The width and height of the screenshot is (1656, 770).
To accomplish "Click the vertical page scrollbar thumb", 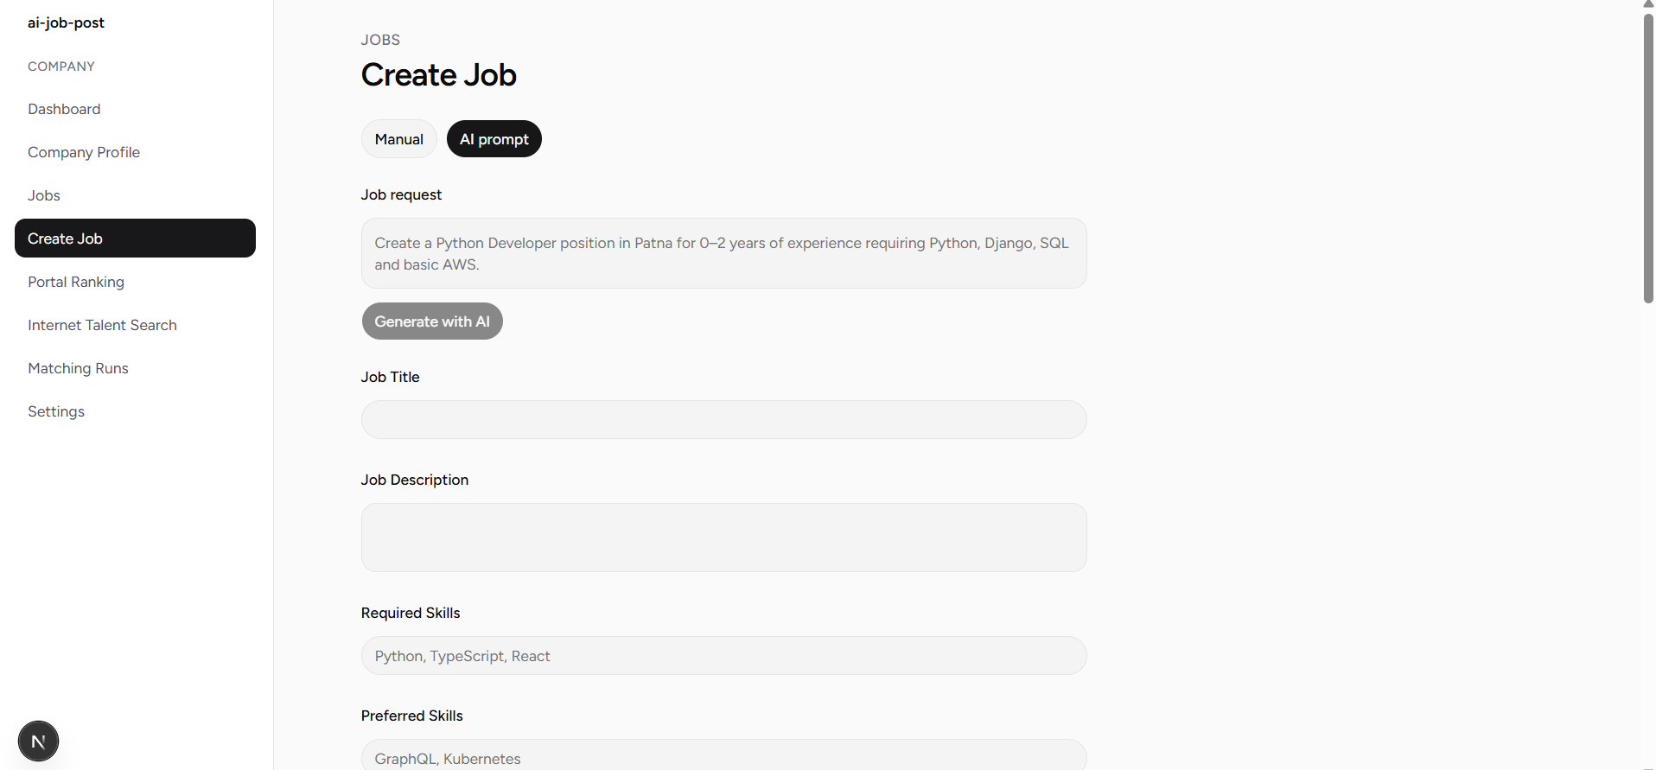I will pos(1648,157).
